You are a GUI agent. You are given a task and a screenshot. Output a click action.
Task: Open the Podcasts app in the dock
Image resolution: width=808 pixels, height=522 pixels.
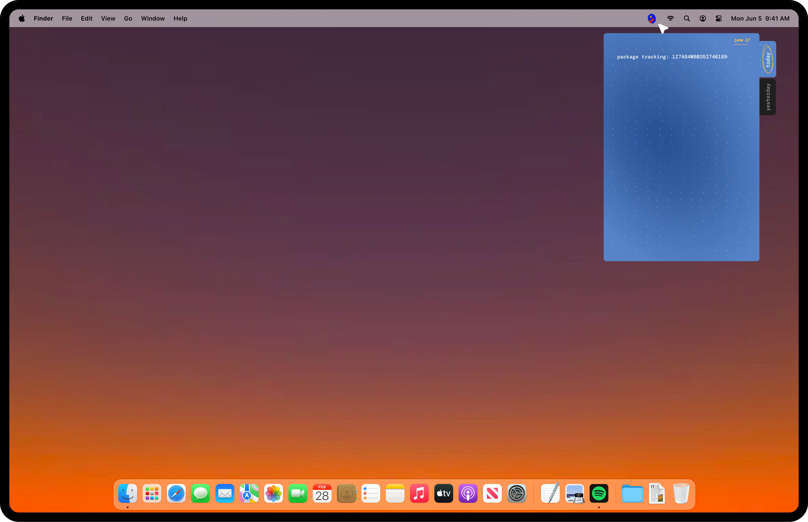pos(468,494)
